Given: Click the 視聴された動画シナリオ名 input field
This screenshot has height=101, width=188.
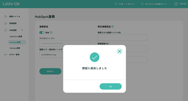Looking at the screenshot, I should click(122, 37).
